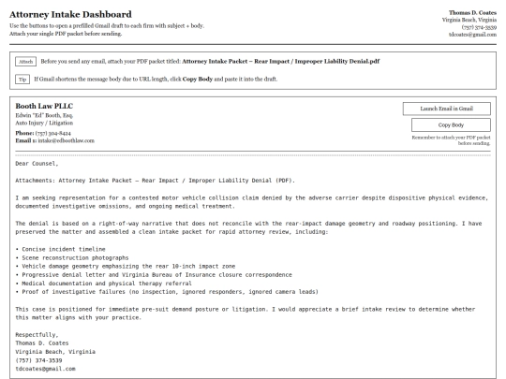Click Booth Law phone number (757) 304-8424
The image size is (506, 379).
[x=52, y=133]
